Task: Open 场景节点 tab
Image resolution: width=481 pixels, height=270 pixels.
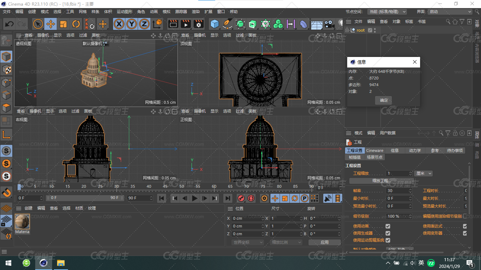Action: 374,157
